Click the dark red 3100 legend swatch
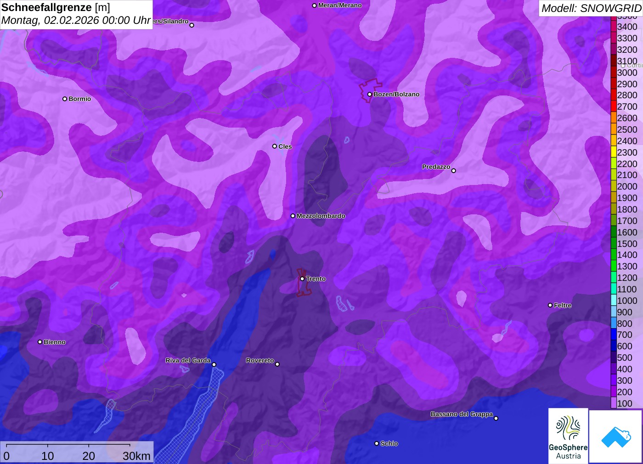Screen dimensions: 643x464 pyautogui.click(x=614, y=61)
